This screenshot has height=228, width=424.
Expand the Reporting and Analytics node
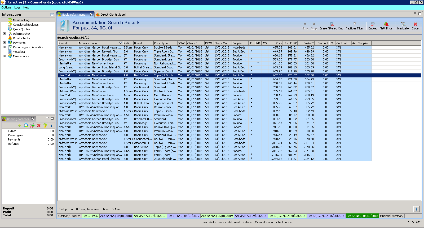(x=4, y=47)
